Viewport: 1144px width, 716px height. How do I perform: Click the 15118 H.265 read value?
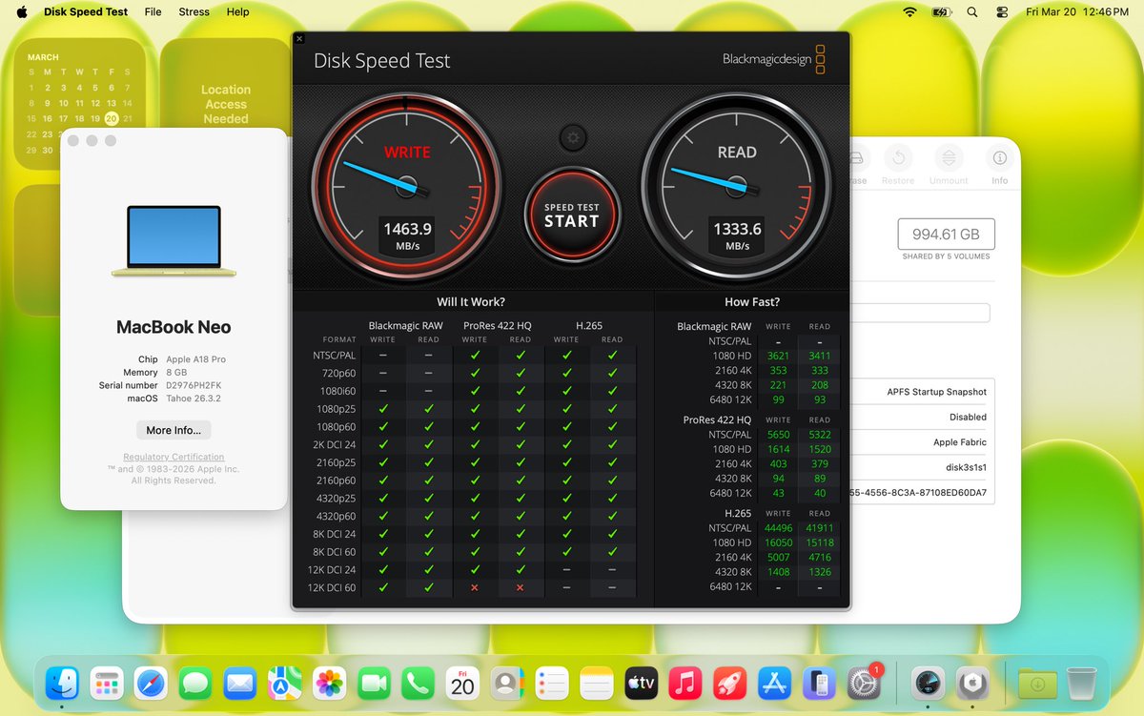pos(820,542)
